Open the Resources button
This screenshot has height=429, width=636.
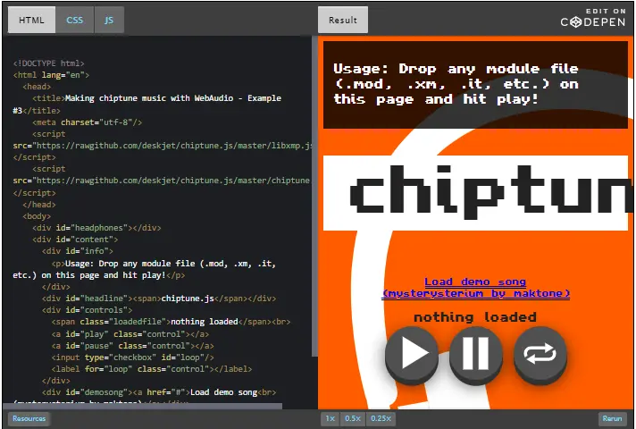pyautogui.click(x=29, y=418)
